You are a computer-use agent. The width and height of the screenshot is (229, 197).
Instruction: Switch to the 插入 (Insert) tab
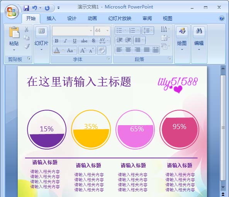pyautogui.click(x=51, y=19)
